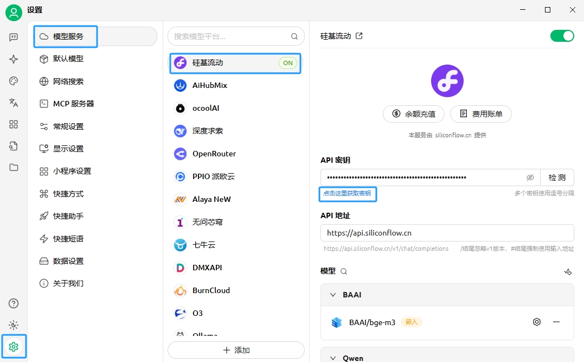Image resolution: width=584 pixels, height=362 pixels.
Task: Open 网络搜索 settings section
Action: click(95, 81)
